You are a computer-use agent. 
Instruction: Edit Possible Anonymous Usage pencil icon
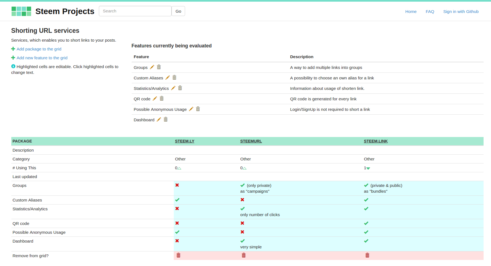coord(191,109)
